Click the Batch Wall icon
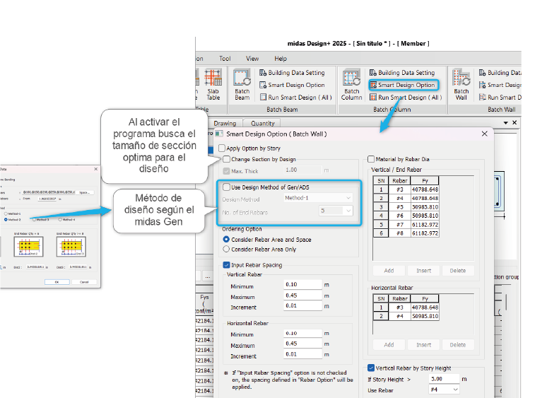This screenshot has width=559, height=398. click(461, 84)
